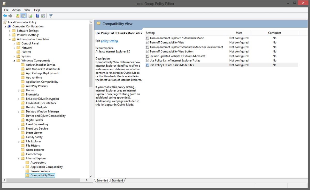310x190 pixels.
Task: Click the Computer Configuration monitor icon
Action: pyautogui.click(x=10, y=26)
